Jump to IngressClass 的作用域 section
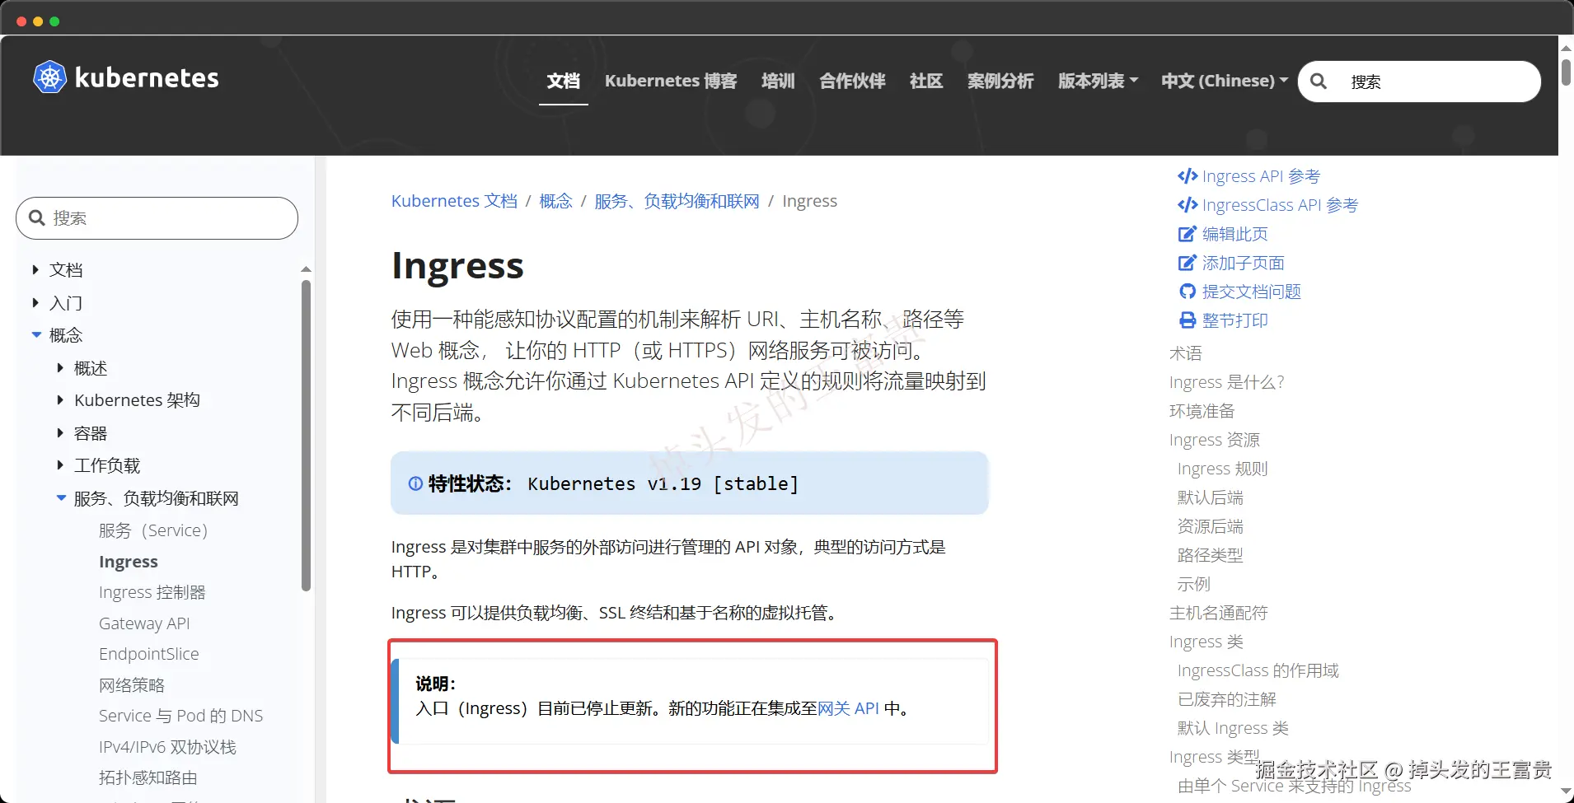 [1258, 670]
